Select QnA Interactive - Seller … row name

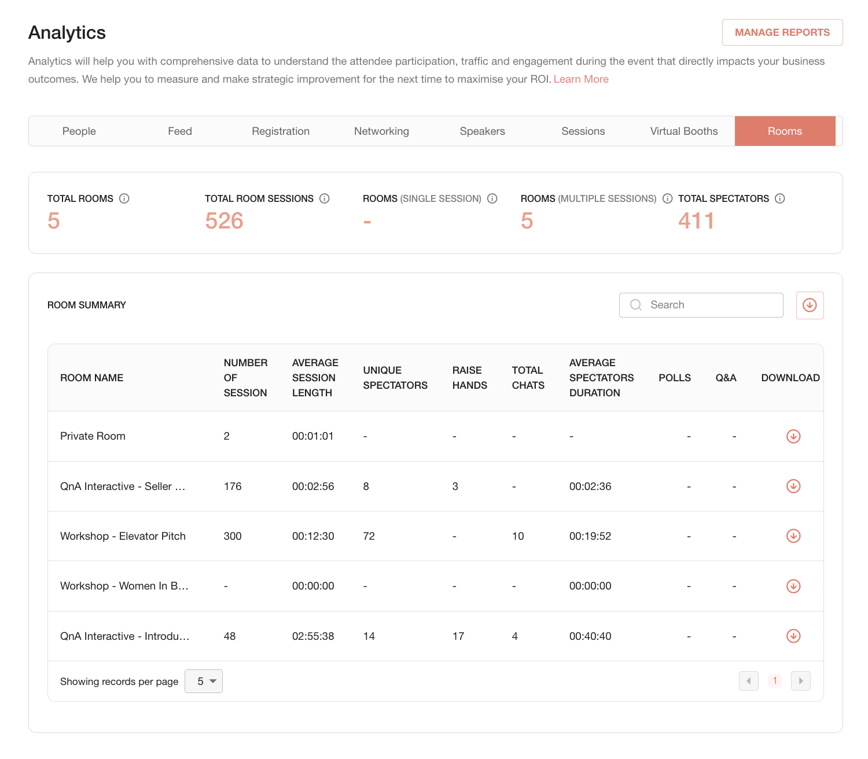tap(123, 487)
